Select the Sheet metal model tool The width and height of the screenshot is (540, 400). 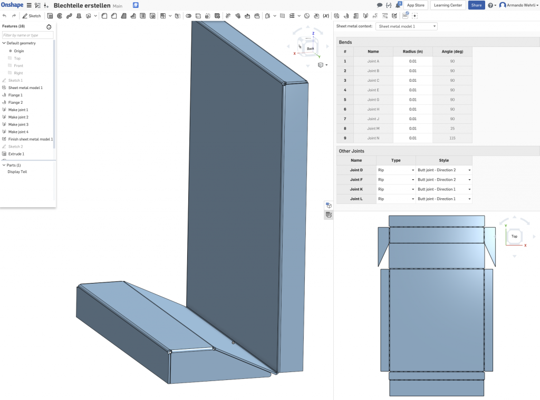(336, 16)
